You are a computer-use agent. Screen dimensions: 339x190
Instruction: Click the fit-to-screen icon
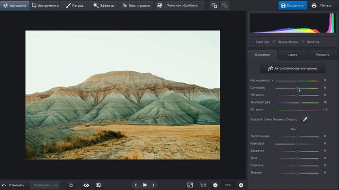click(190, 185)
